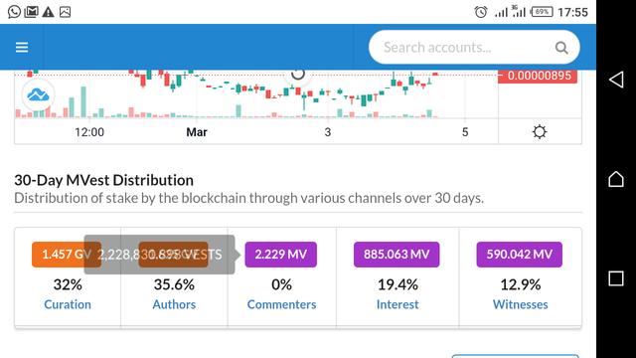The image size is (636, 358).
Task: Click the chart reset circular icon
Action: [x=298, y=75]
